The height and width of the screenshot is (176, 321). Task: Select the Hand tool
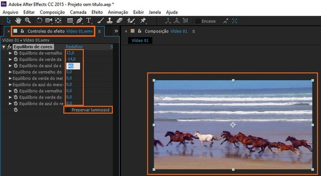(18, 20)
